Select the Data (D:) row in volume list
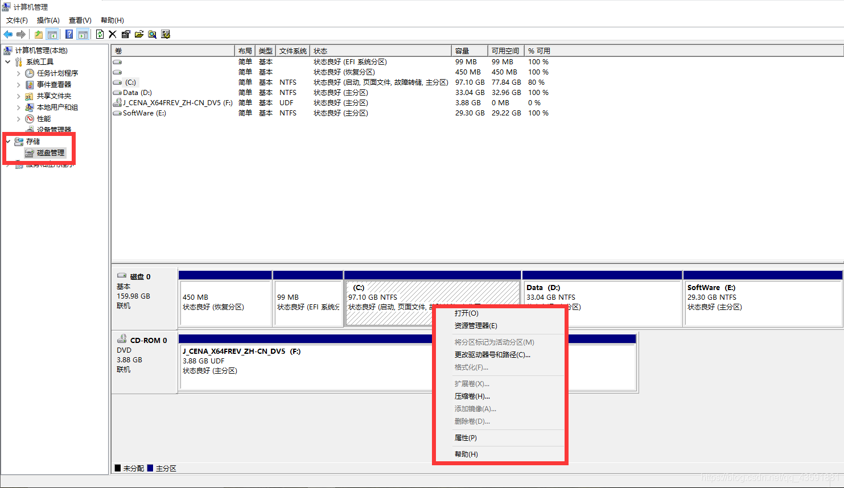Image resolution: width=844 pixels, height=488 pixels. [330, 93]
